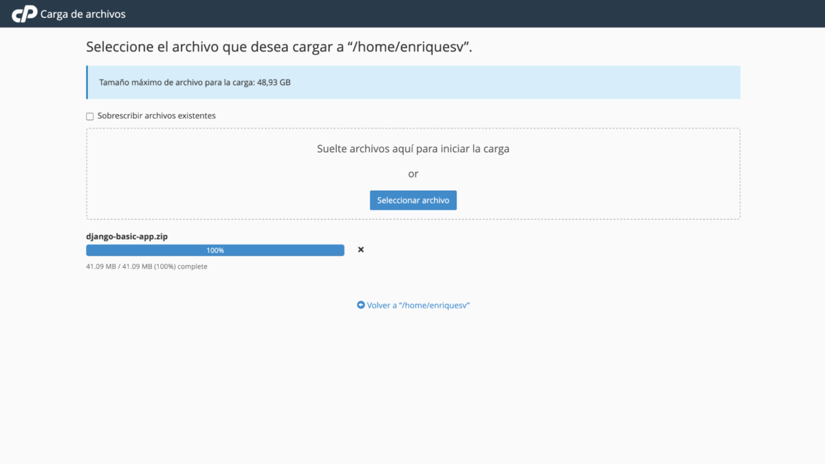Click the back arrow icon beside Volver

pyautogui.click(x=361, y=305)
